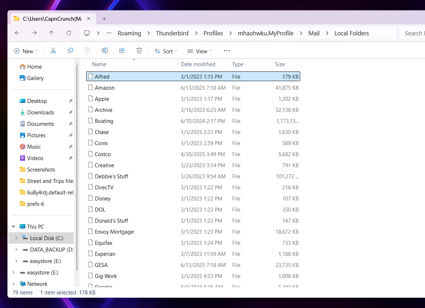This screenshot has width=425, height=308.
Task: Select the Envoy Mortgage file
Action: click(114, 232)
